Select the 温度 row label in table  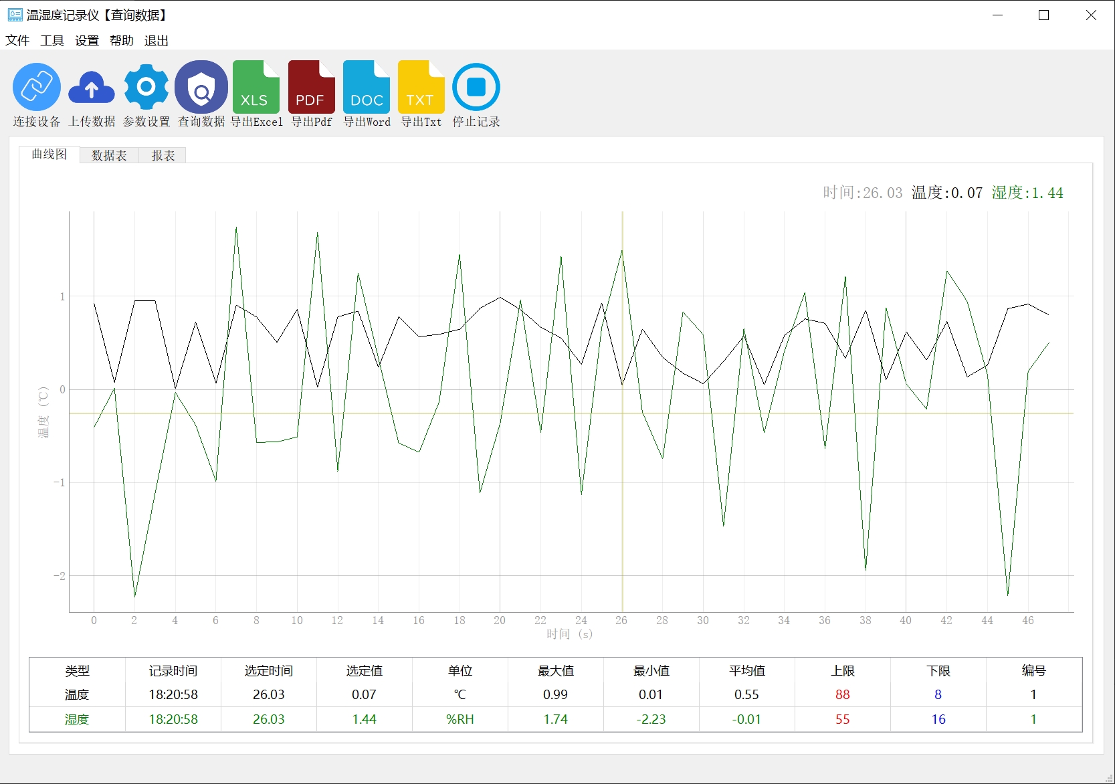point(77,695)
